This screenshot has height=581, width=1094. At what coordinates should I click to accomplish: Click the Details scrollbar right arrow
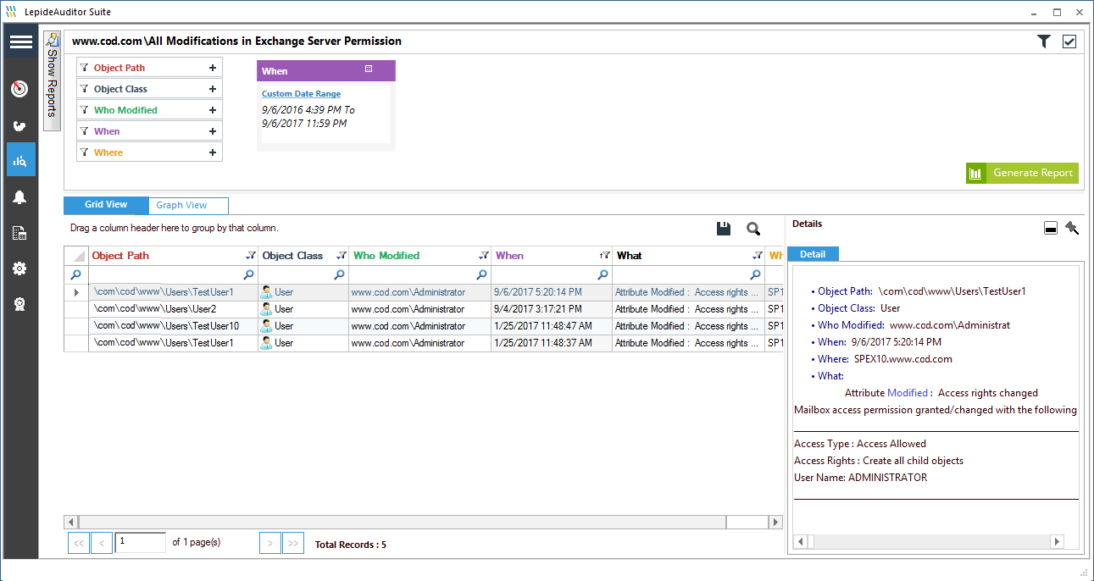pos(1057,541)
